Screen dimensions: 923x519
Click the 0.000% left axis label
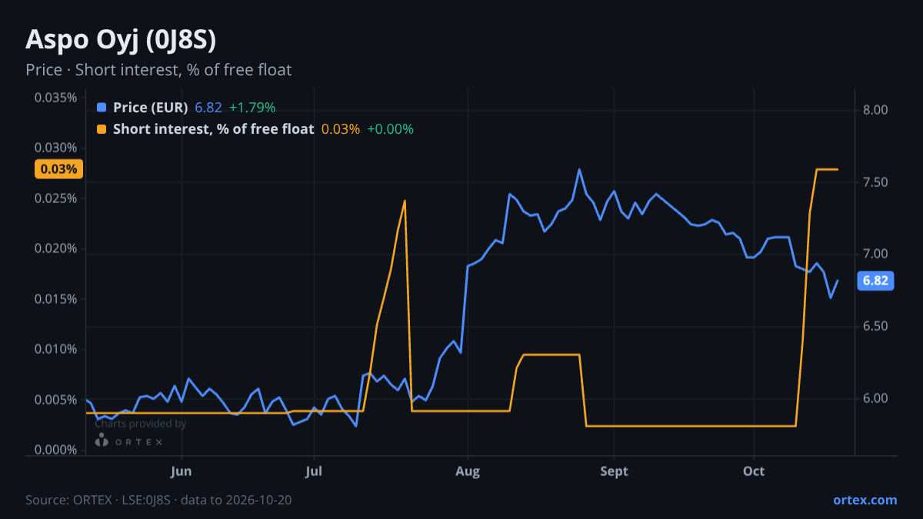click(x=55, y=450)
